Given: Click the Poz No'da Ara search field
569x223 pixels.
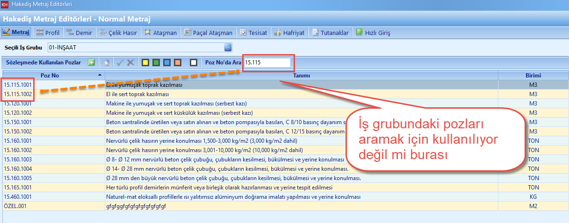Looking at the screenshot, I should click(x=266, y=63).
